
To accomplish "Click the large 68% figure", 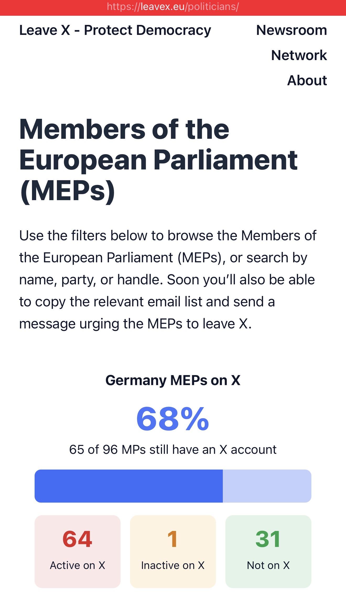I will pos(173,419).
